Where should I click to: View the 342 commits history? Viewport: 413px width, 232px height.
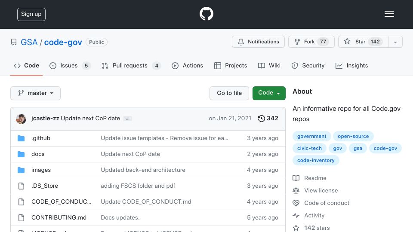click(x=268, y=119)
